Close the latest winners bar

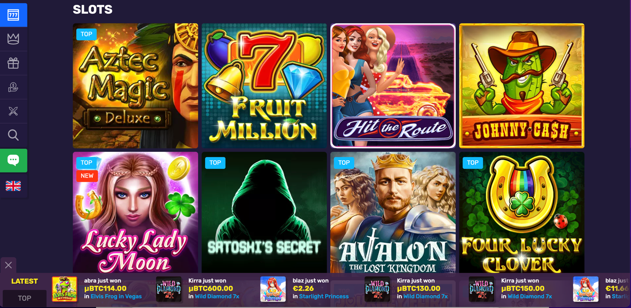point(8,265)
